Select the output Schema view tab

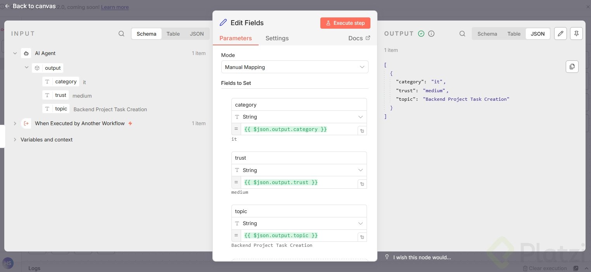tap(487, 34)
